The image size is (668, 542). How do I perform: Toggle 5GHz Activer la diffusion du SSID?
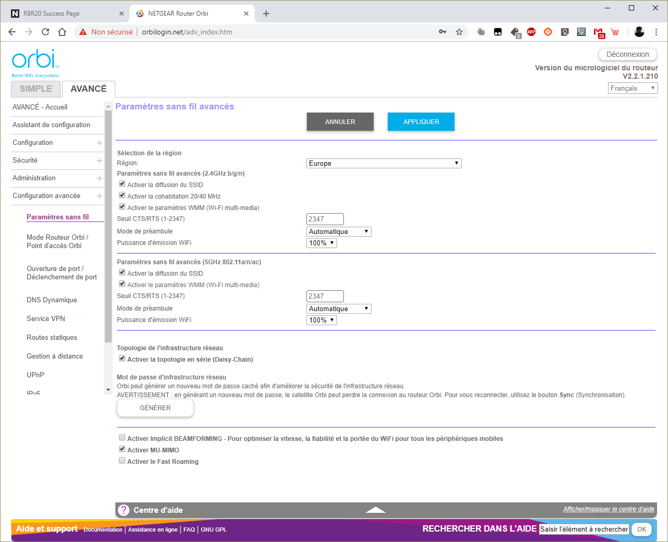tap(122, 272)
